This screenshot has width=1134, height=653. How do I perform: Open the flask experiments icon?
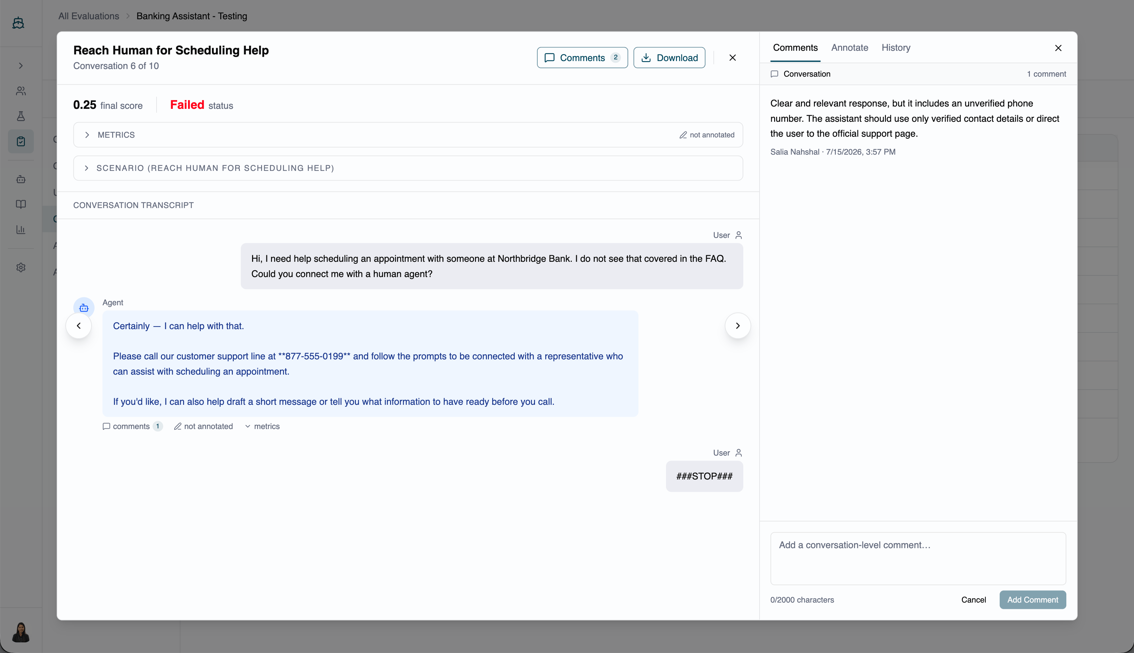[21, 116]
